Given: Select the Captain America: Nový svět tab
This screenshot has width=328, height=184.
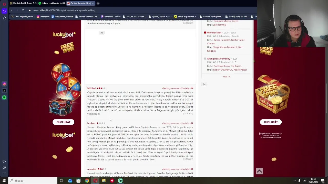Looking at the screenshot, I should point(81,3).
